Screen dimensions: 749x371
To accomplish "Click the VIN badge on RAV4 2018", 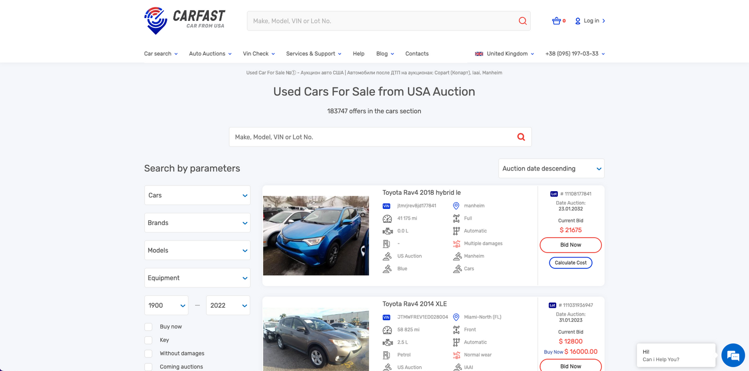I will pos(386,206).
